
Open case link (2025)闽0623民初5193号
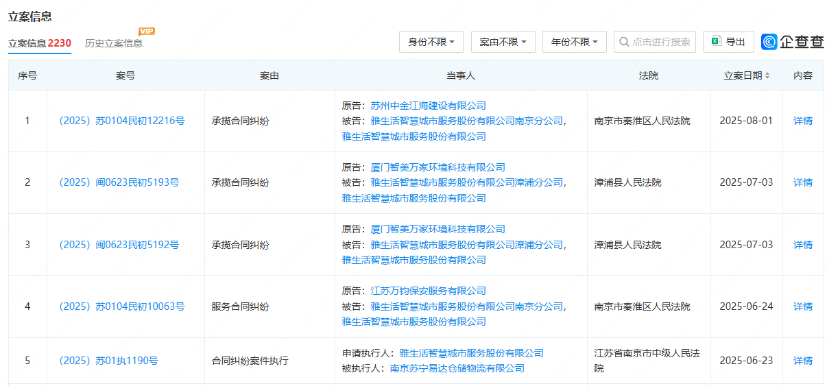pos(119,182)
